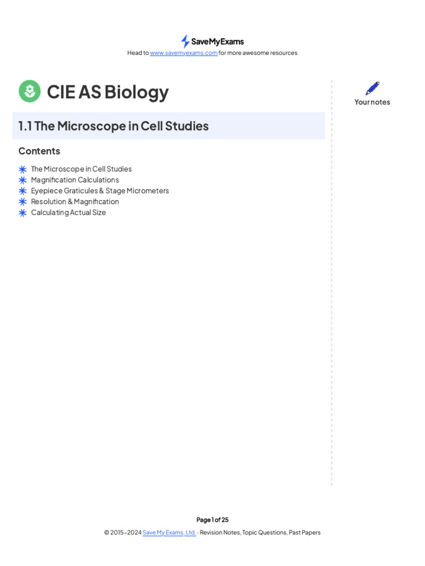Click the Page 1 of 25 indicator
Image resolution: width=425 pixels, height=566 pixels.
212,520
